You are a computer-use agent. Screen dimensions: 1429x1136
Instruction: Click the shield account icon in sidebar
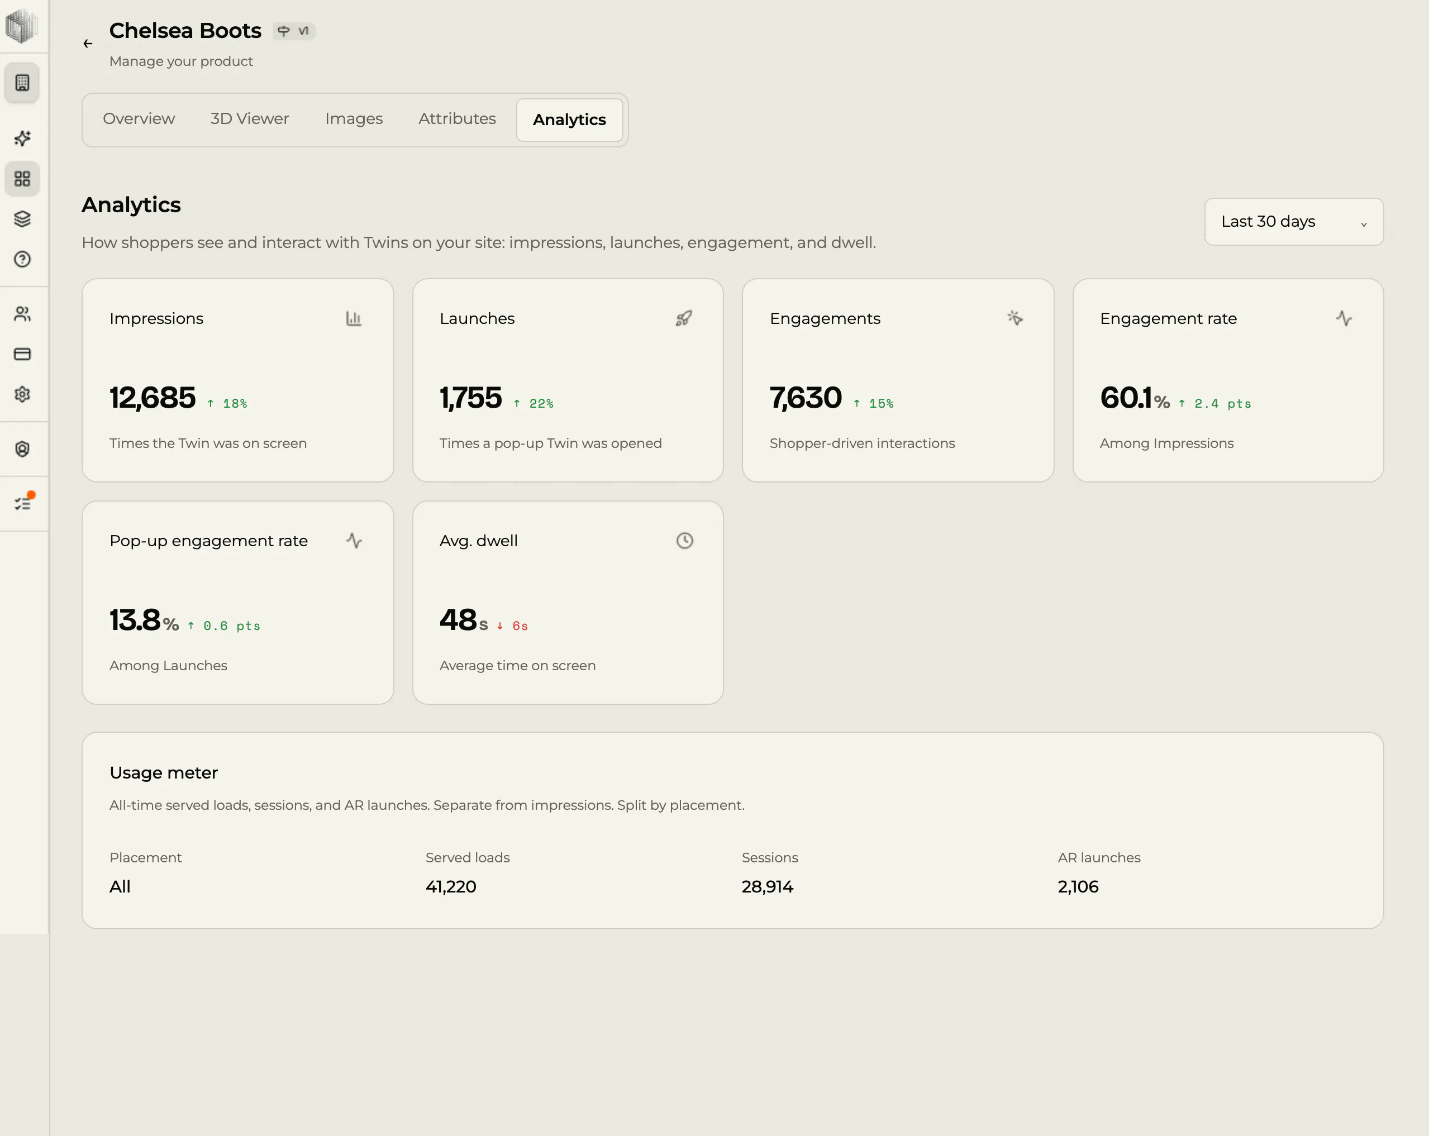click(22, 450)
